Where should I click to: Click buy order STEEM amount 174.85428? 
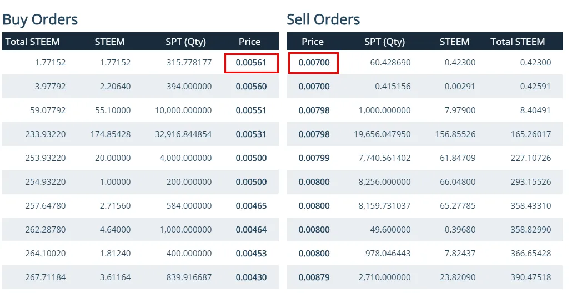[x=111, y=134]
